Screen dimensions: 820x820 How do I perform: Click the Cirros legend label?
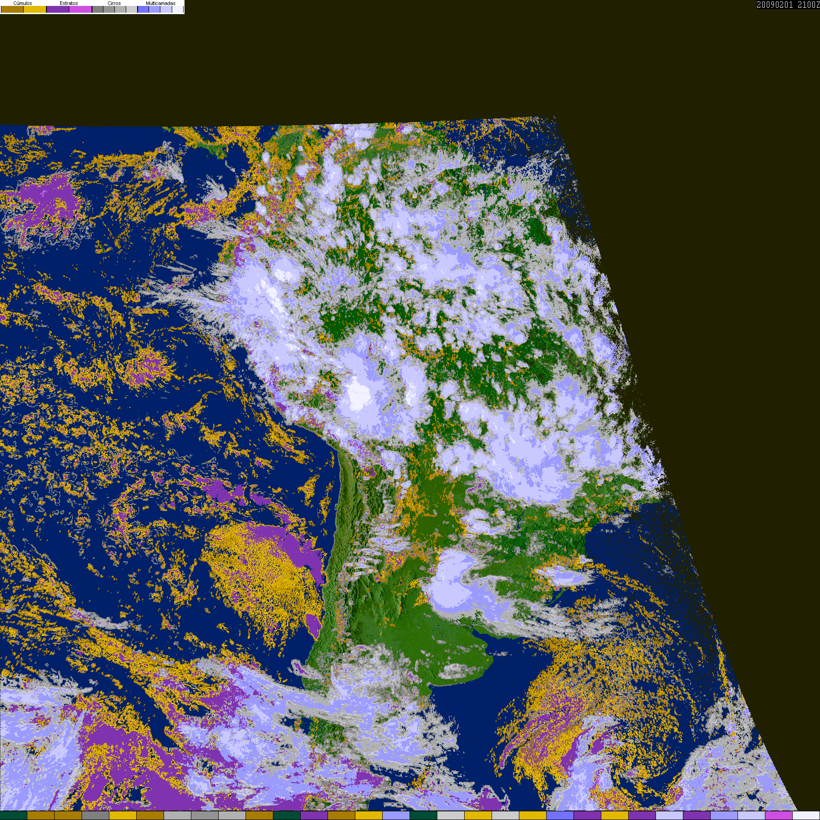coord(114,3)
